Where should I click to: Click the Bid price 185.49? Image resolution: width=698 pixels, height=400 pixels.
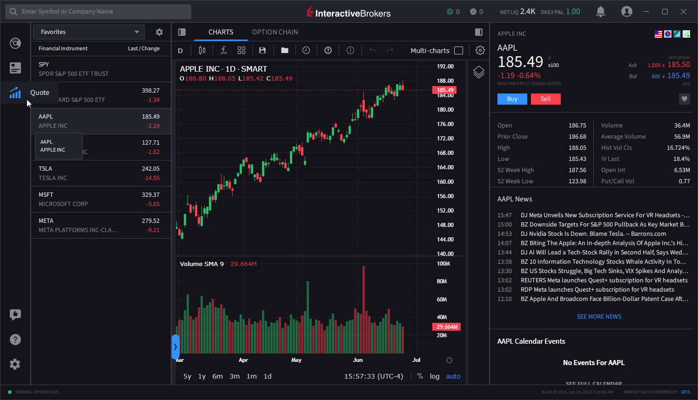coord(679,75)
